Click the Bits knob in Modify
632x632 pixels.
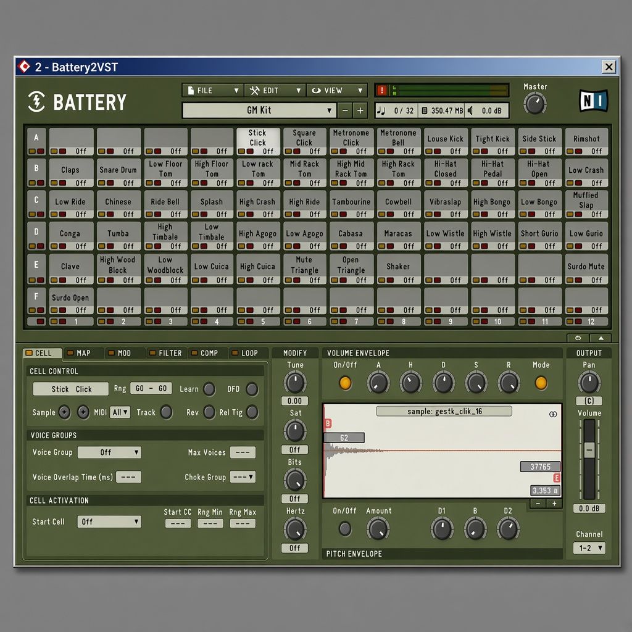tap(295, 480)
